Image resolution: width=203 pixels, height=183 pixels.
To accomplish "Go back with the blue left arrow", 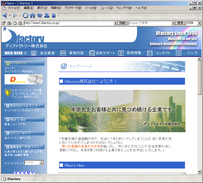I will pos(4,15).
